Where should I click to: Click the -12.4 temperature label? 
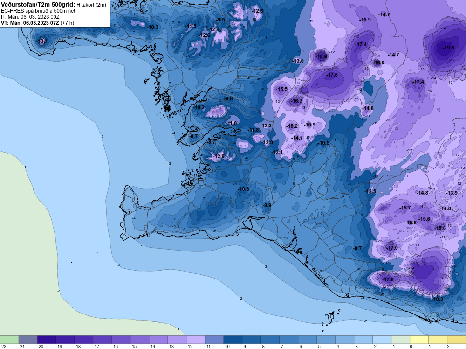pos(214,29)
